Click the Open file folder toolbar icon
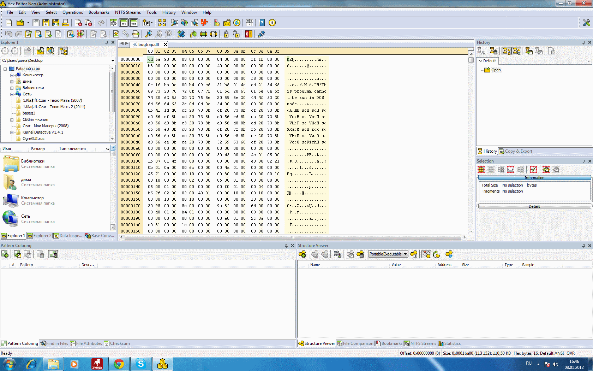593x371 pixels. [x=20, y=23]
